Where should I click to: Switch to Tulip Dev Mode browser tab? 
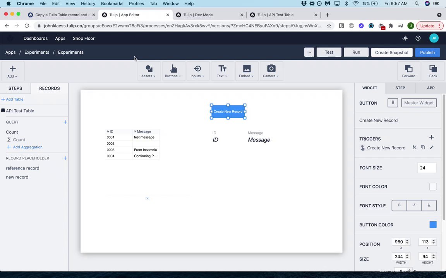(209, 15)
